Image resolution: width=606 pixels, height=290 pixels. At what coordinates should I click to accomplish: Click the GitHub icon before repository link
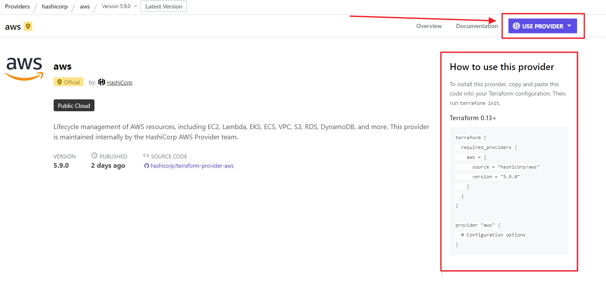coord(147,166)
